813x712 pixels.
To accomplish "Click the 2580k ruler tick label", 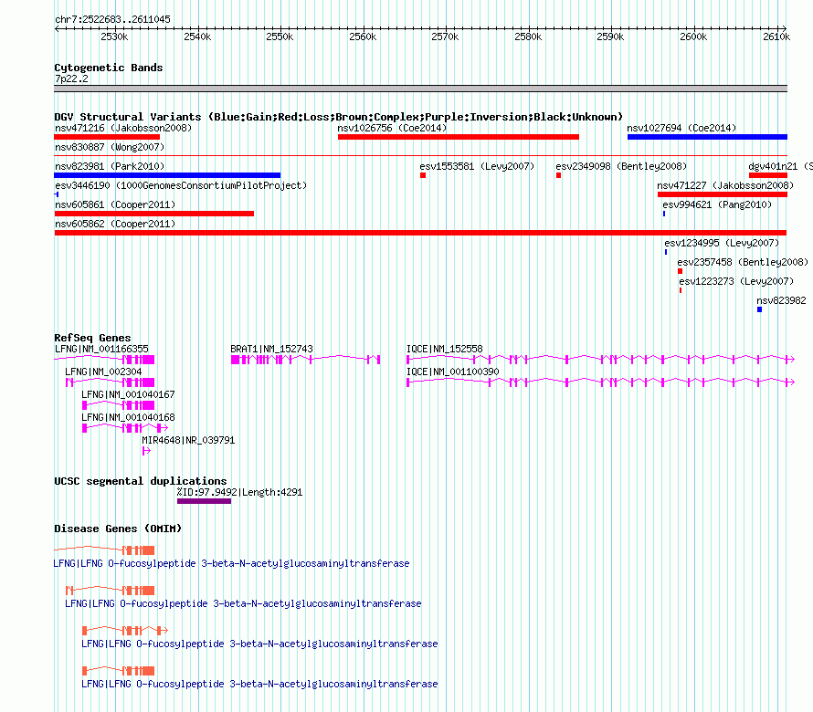I will (x=528, y=37).
